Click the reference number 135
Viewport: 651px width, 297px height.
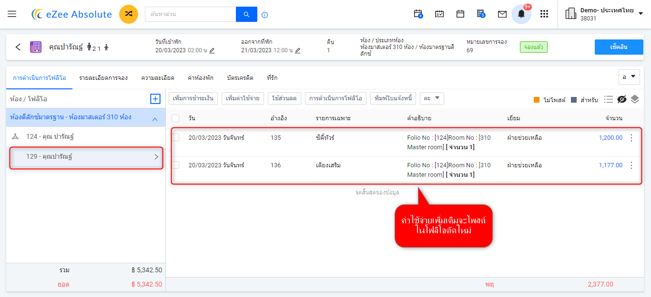[275, 138]
